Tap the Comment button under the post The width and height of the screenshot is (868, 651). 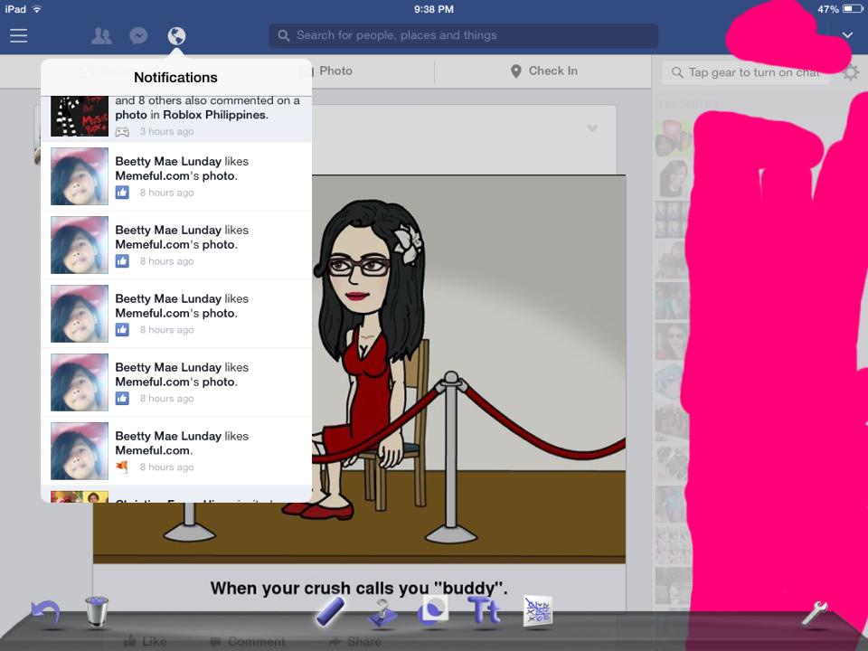click(249, 642)
